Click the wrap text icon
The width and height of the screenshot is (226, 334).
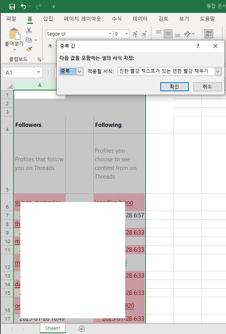208,34
